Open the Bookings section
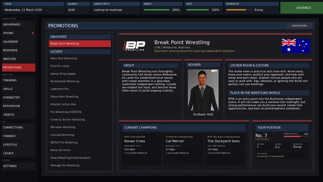The width and height of the screenshot is (323, 182). click(18, 50)
